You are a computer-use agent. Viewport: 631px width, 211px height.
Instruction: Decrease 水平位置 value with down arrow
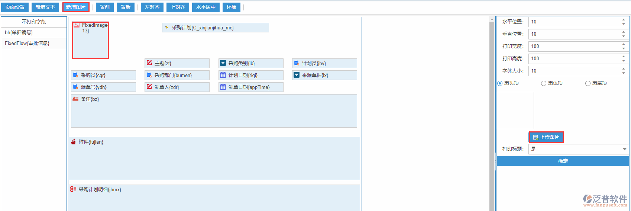(x=624, y=24)
